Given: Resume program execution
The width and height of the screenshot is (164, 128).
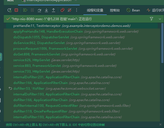Looking at the screenshot, I should [x=25, y=10].
